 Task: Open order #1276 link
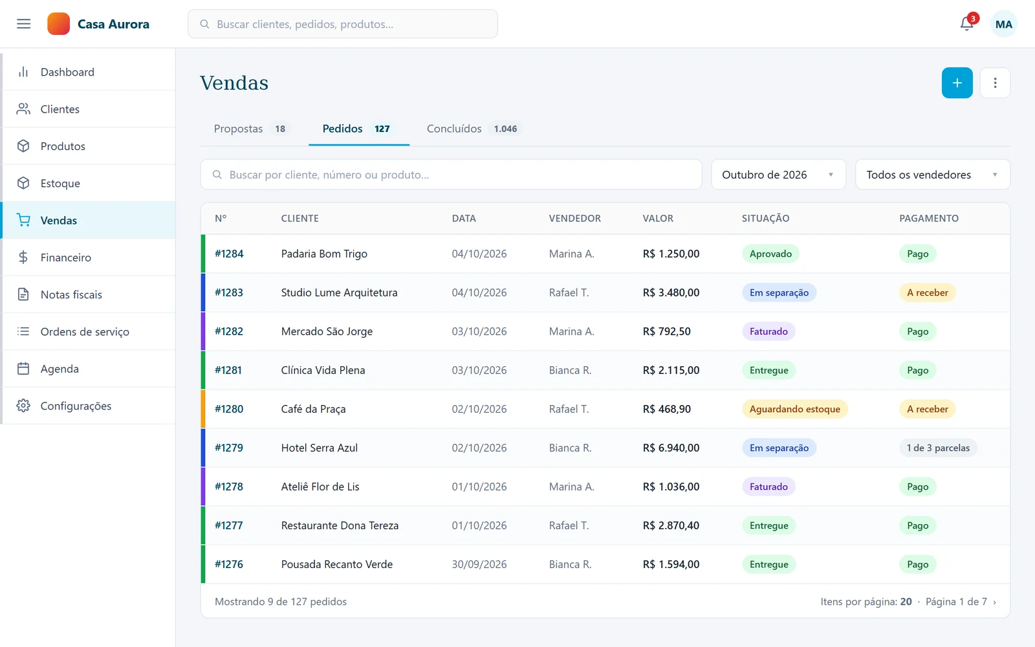tap(229, 564)
